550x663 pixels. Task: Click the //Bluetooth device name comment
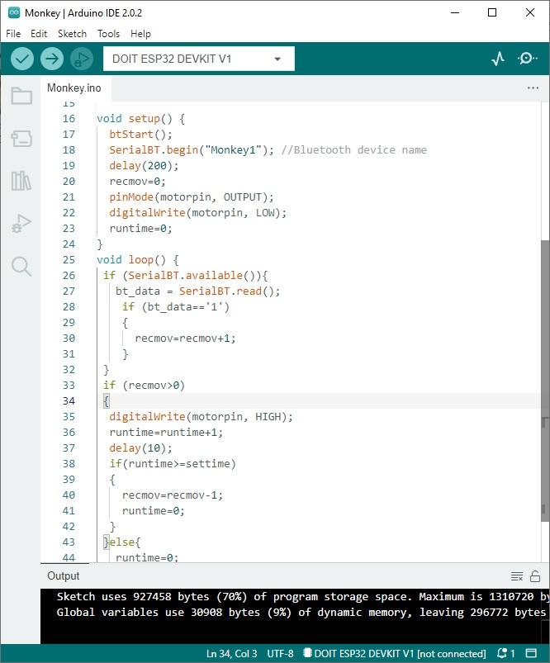tap(354, 150)
